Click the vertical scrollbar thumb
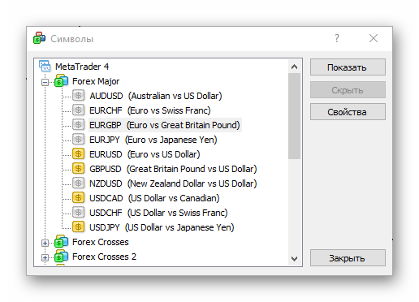 point(295,116)
